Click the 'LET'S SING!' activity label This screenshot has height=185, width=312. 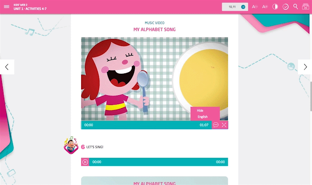[95, 147]
